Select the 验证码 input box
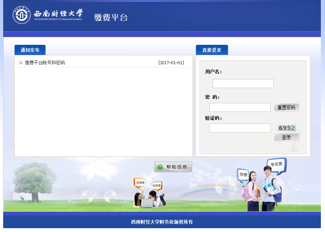 tap(240, 128)
